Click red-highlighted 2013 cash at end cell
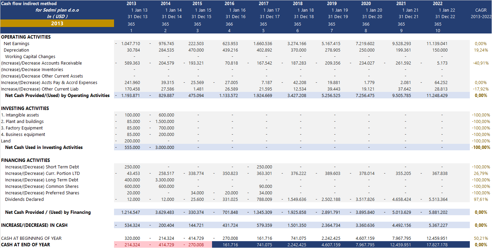 131,245
